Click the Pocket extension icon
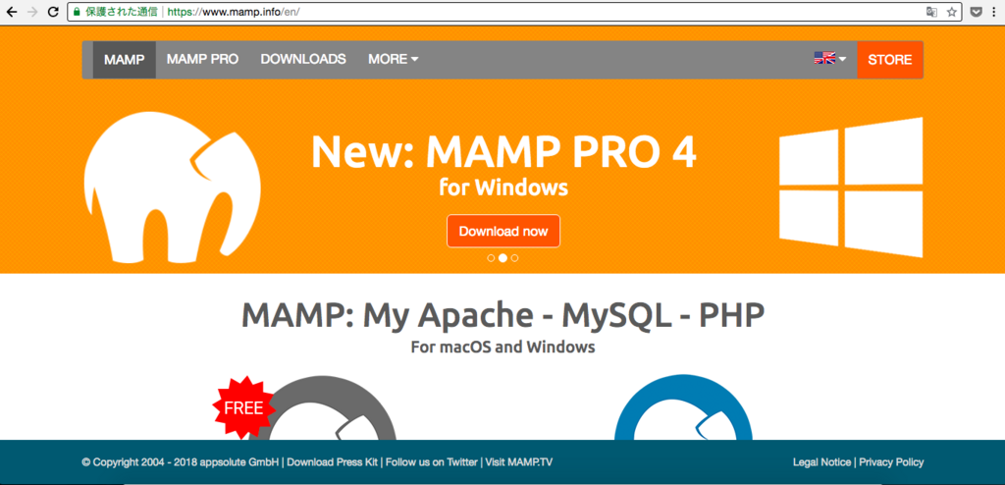This screenshot has width=1005, height=485. click(x=976, y=12)
